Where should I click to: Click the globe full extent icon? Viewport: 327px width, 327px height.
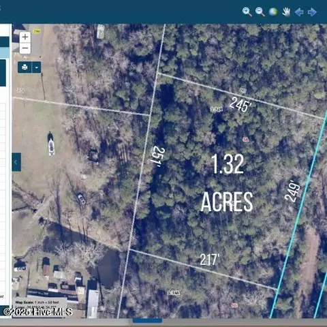[273, 12]
